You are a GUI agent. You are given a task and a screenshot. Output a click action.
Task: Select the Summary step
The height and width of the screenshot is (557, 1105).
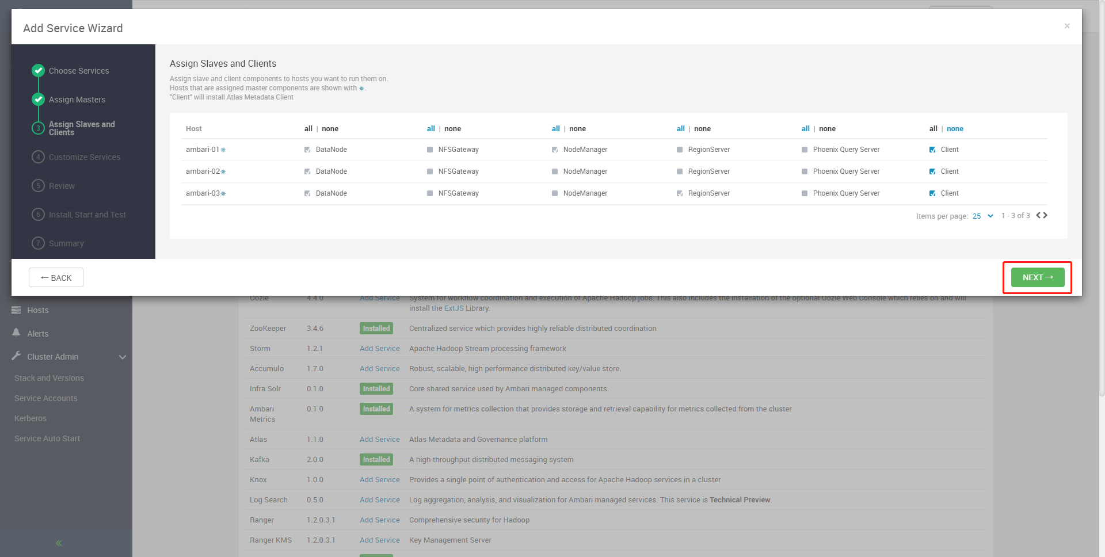point(66,243)
